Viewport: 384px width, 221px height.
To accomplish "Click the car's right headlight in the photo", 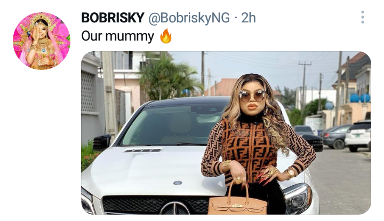I will coord(297,199).
